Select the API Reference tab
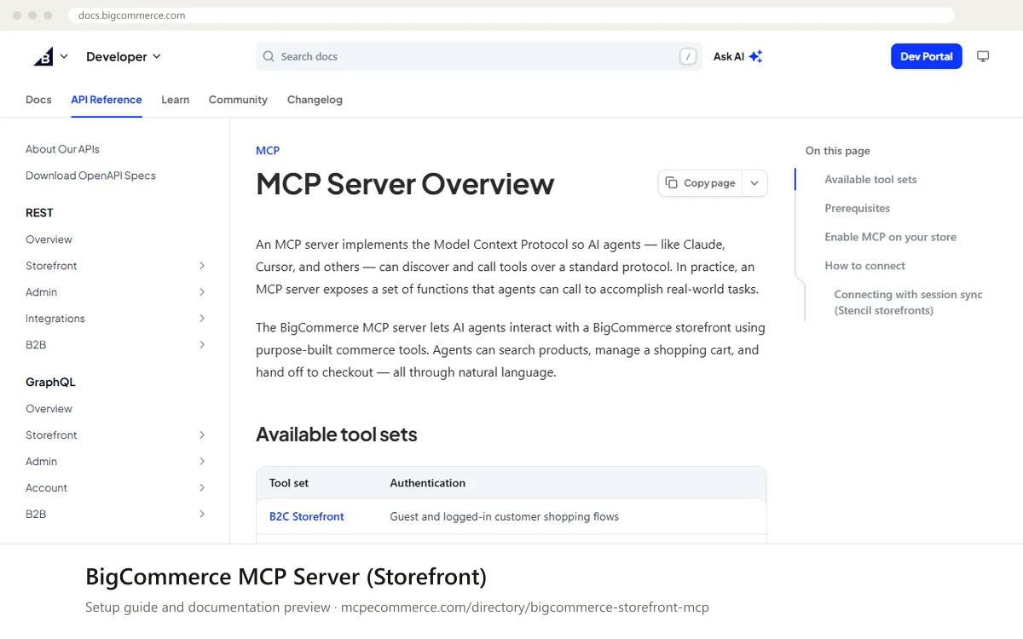The width and height of the screenshot is (1023, 639). tap(107, 100)
